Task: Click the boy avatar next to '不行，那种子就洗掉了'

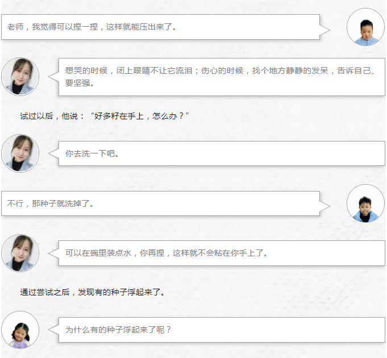Action: [365, 203]
